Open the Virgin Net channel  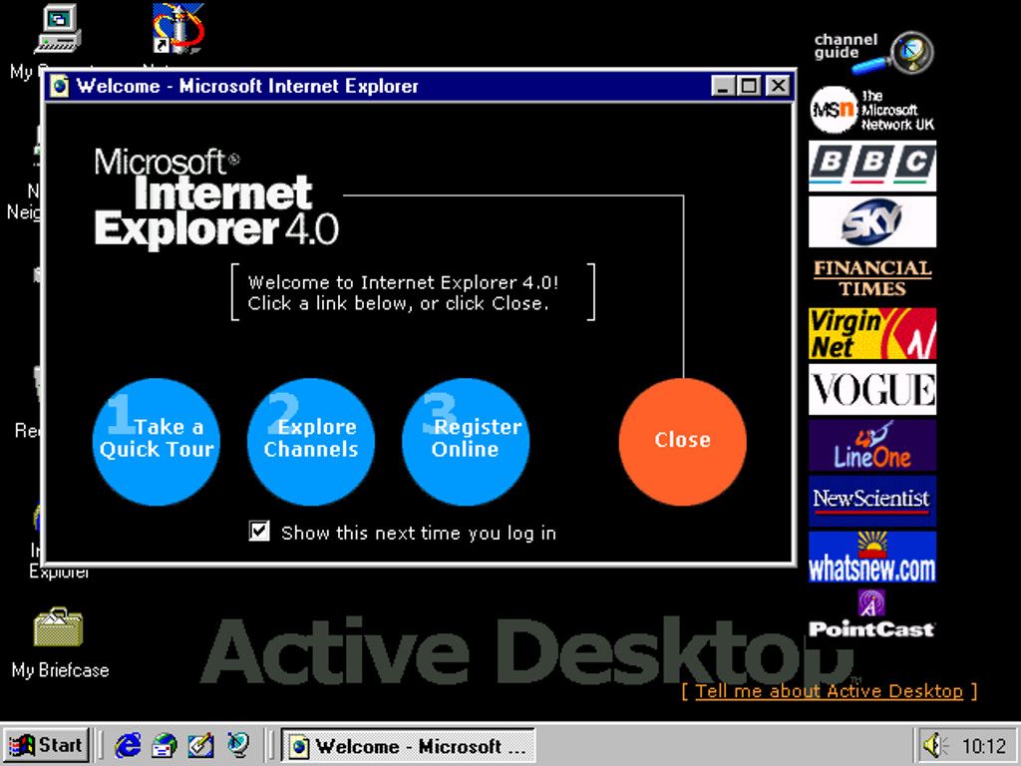click(x=872, y=334)
